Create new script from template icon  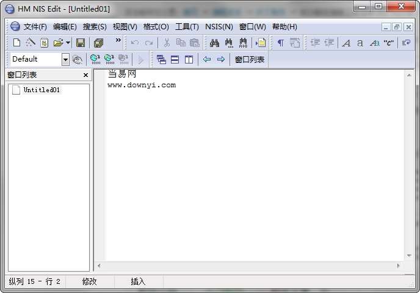(x=44, y=43)
